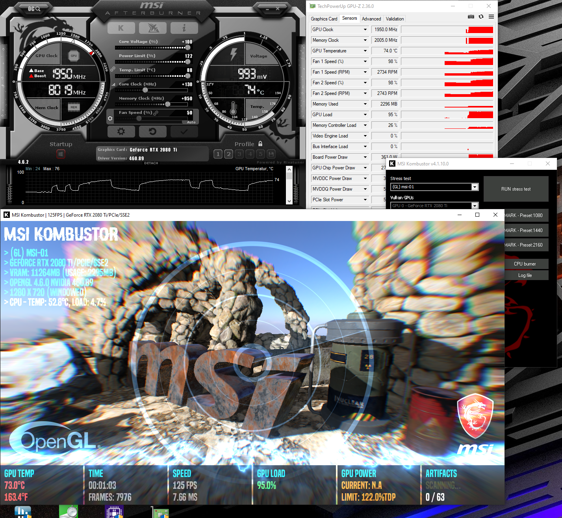
Task: Minimize the MSI Afterburner window
Action: [267, 8]
